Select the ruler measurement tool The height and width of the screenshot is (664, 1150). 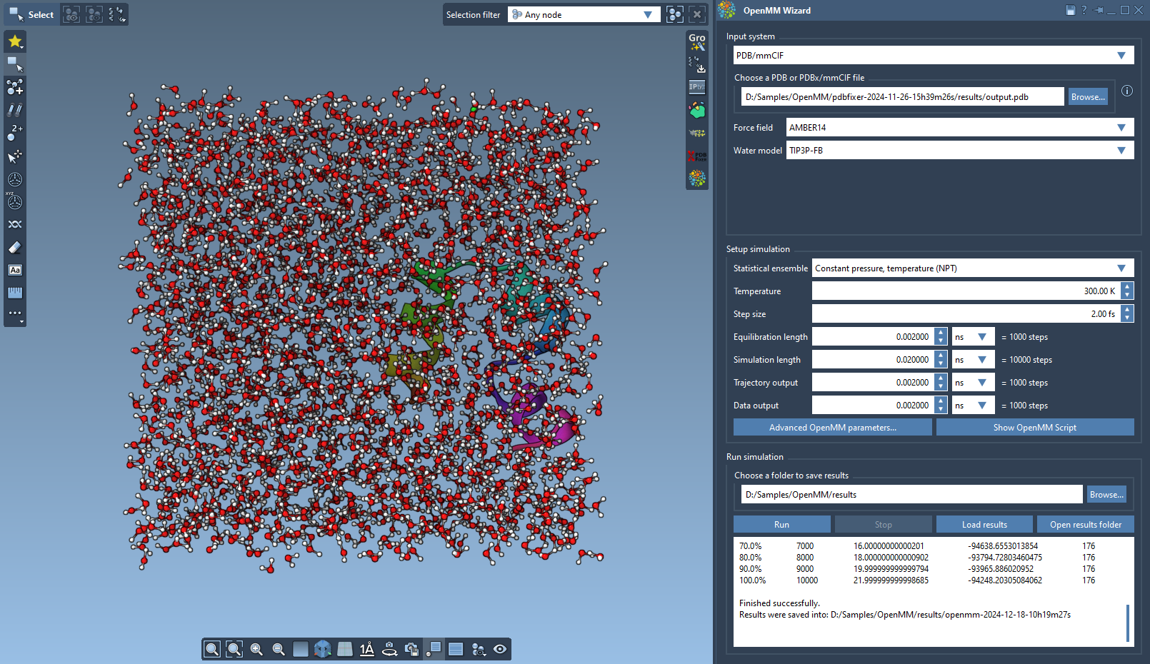[x=14, y=293]
